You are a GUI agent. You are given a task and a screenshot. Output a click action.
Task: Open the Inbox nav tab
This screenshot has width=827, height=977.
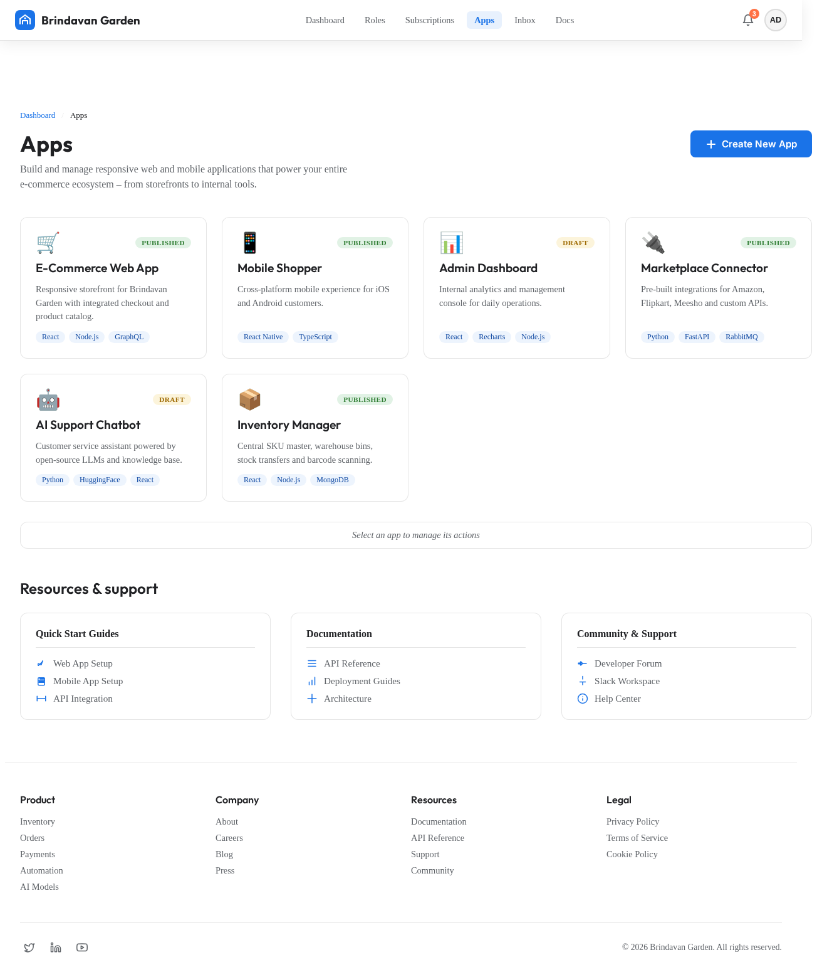[x=525, y=20]
